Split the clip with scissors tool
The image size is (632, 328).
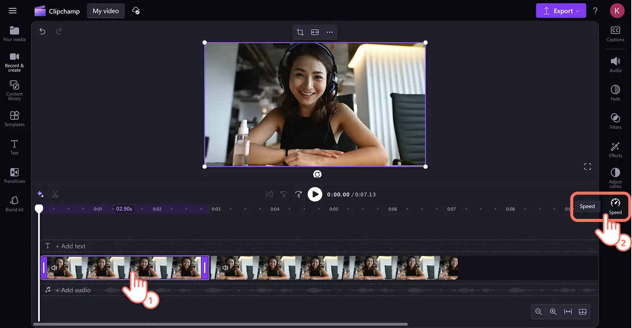tap(55, 194)
